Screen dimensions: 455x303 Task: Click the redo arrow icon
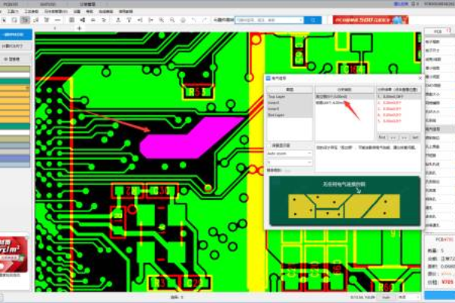point(205,20)
